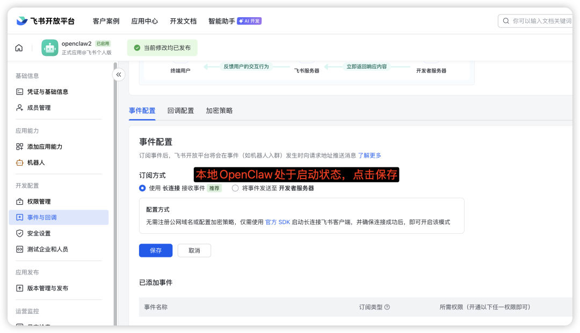Viewport: 580px width, 333px height.
Task: Open the 官方 SDK link
Action: pyautogui.click(x=279, y=221)
